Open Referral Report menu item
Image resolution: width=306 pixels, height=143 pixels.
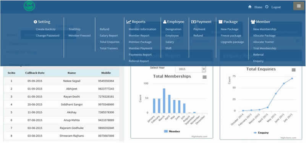(x=139, y=61)
